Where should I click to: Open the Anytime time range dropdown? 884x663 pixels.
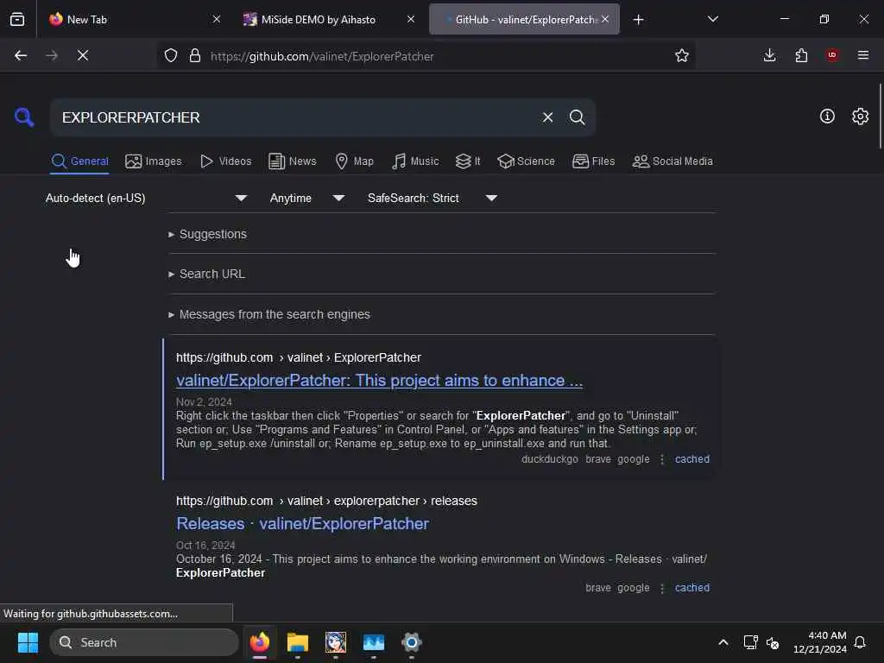click(306, 198)
